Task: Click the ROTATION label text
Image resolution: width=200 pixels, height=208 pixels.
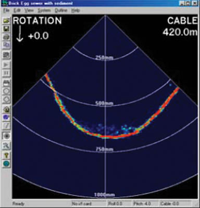Action: 37,21
